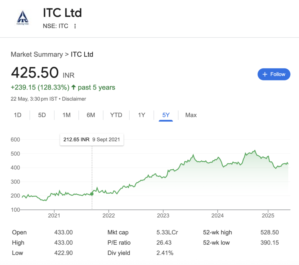Click the Div yield value 2.41%
This screenshot has height=265, width=299.
[x=165, y=253]
